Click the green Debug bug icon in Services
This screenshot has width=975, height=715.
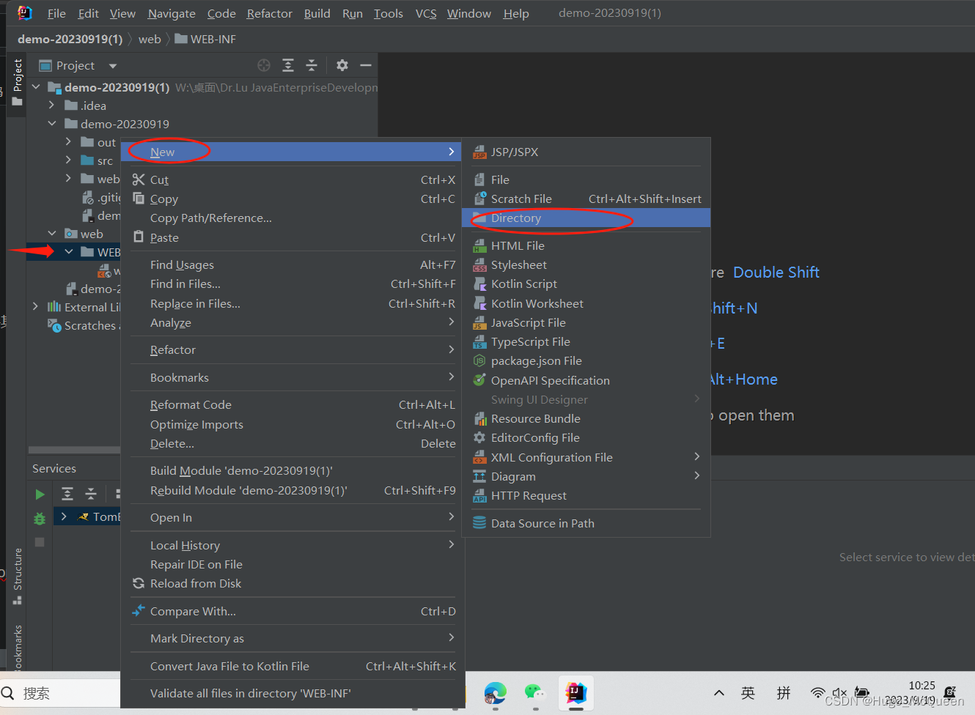point(40,519)
